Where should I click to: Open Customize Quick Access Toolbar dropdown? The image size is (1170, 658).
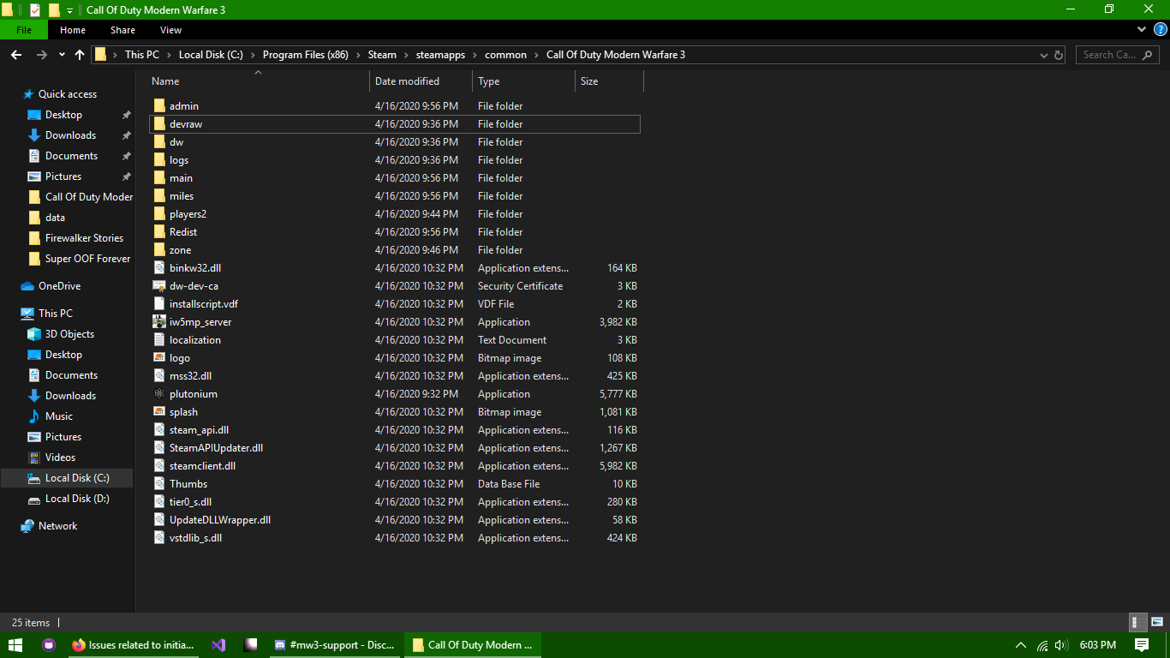click(69, 10)
